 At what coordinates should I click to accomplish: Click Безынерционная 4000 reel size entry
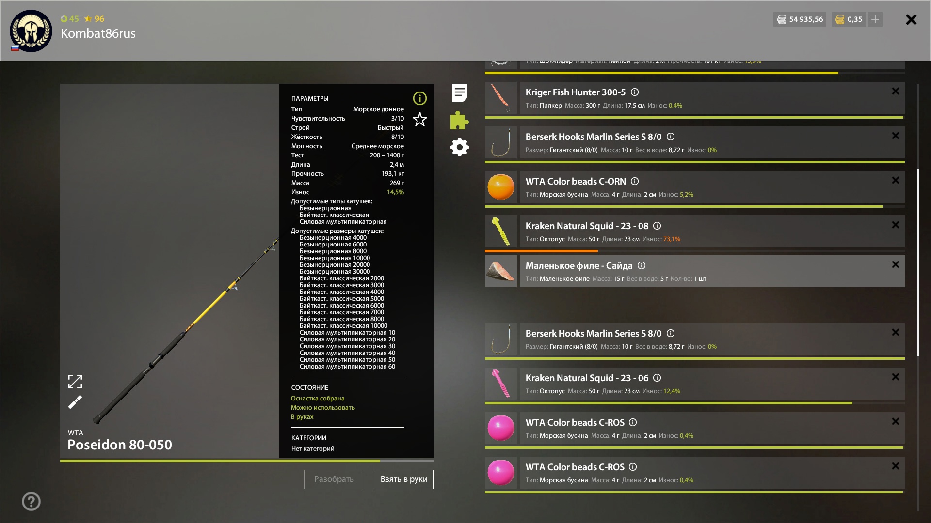[x=333, y=238]
